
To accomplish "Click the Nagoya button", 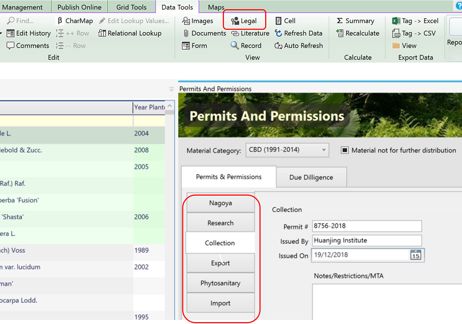I will click(x=220, y=203).
